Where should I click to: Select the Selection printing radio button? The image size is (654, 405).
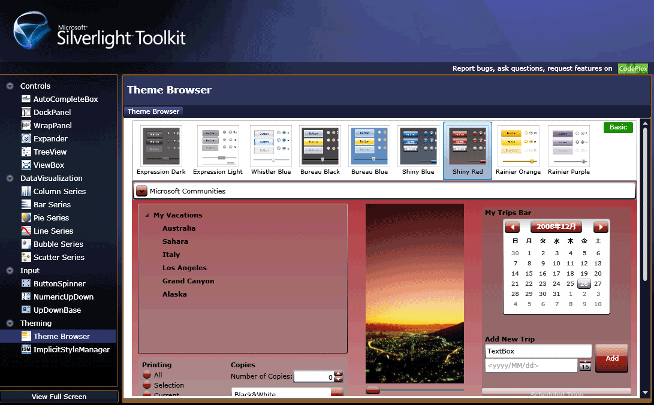[x=146, y=385]
